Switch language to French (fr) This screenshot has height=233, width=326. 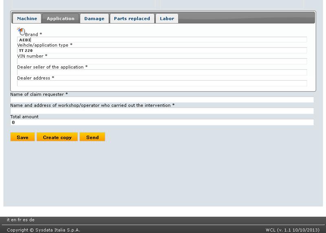[20, 220]
